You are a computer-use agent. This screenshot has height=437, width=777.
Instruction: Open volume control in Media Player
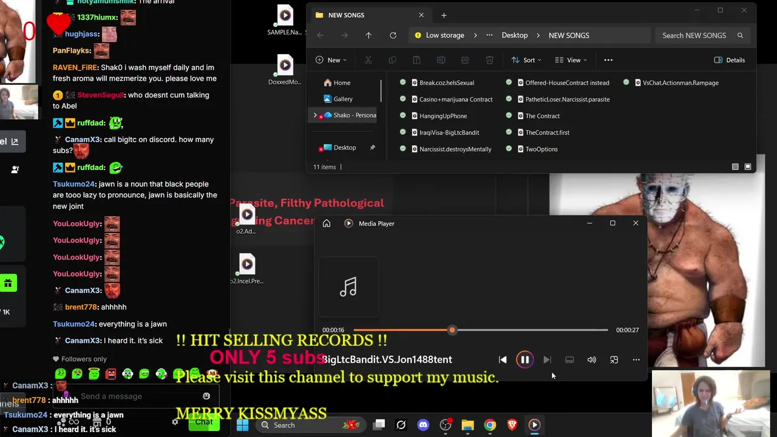(x=592, y=360)
